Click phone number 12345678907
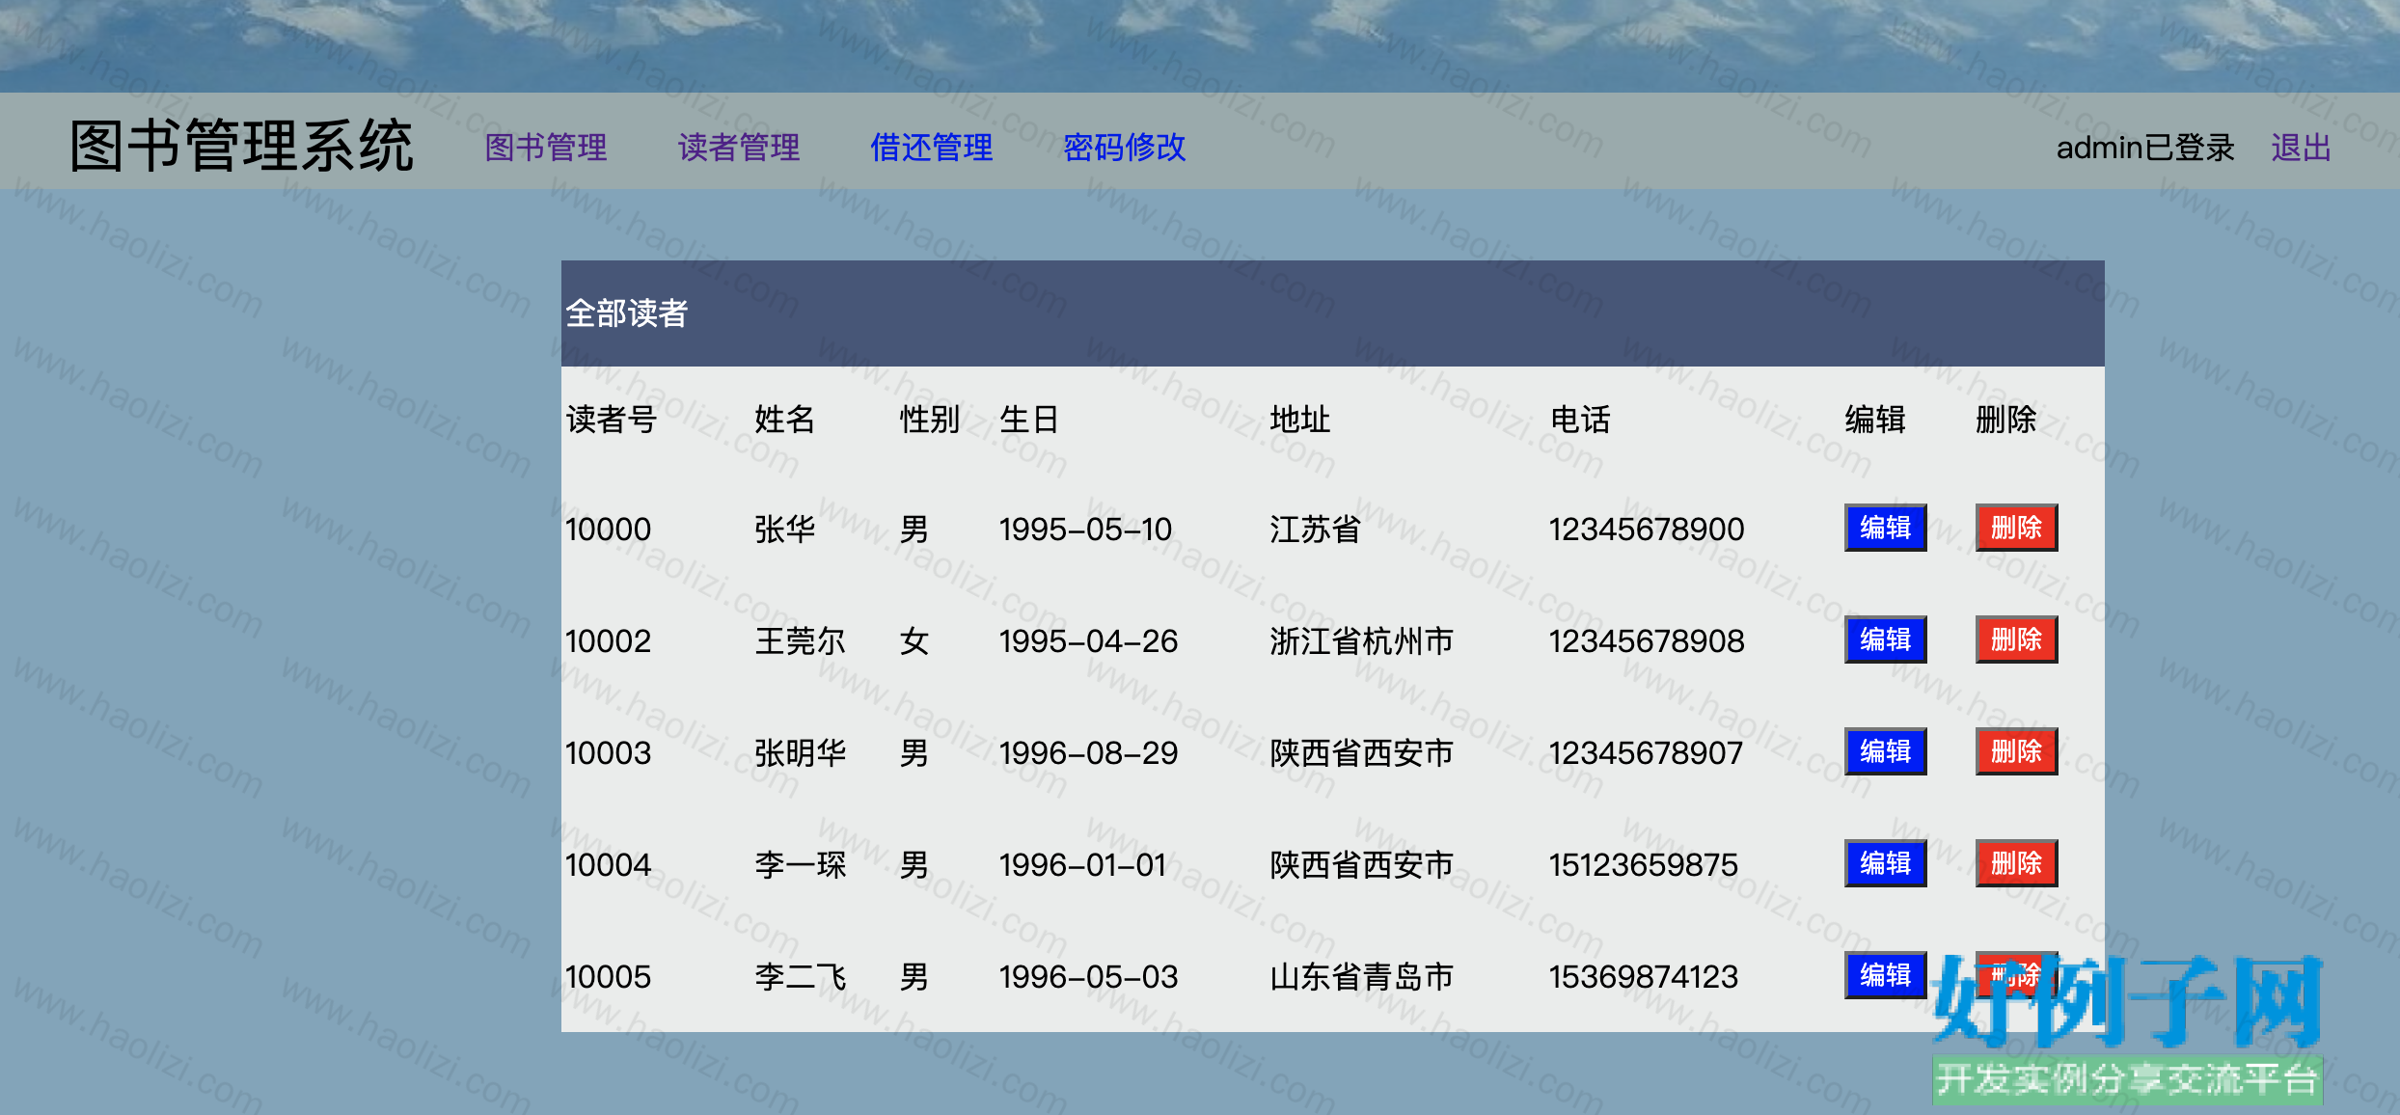 click(x=1646, y=753)
